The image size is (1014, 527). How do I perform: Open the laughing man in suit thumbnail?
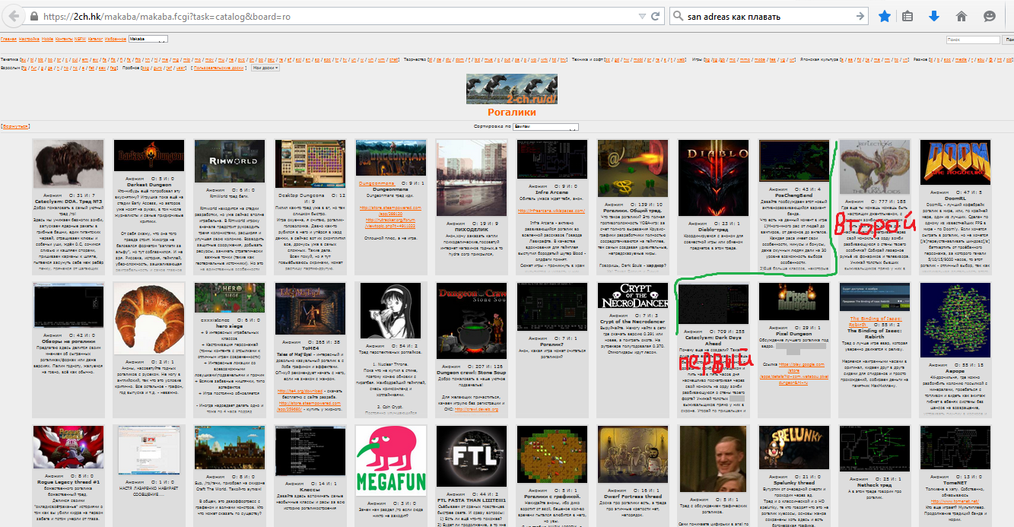click(x=714, y=459)
